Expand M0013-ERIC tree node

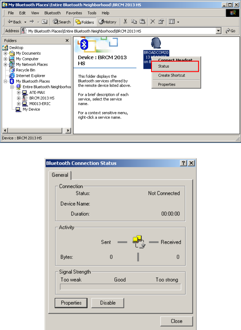click(19, 104)
